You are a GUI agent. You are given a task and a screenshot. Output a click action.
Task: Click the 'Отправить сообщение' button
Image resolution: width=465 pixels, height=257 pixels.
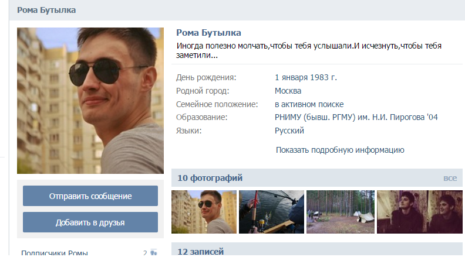point(90,196)
